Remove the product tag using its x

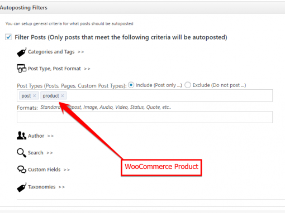pos(63,96)
